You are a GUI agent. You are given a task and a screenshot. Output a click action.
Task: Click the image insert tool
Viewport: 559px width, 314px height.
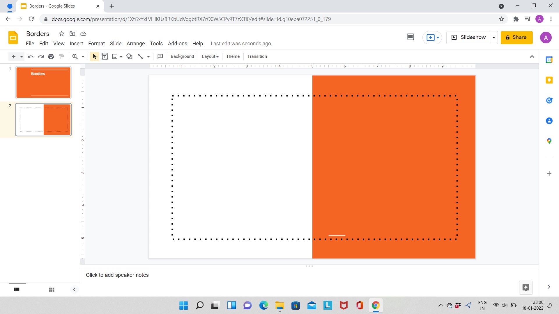pos(115,56)
